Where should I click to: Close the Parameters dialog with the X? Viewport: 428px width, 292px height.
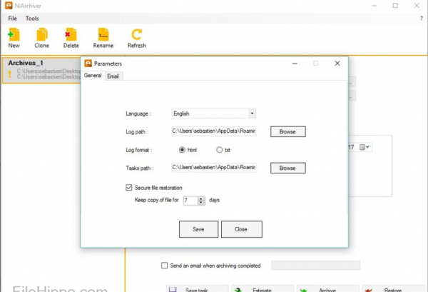point(337,64)
